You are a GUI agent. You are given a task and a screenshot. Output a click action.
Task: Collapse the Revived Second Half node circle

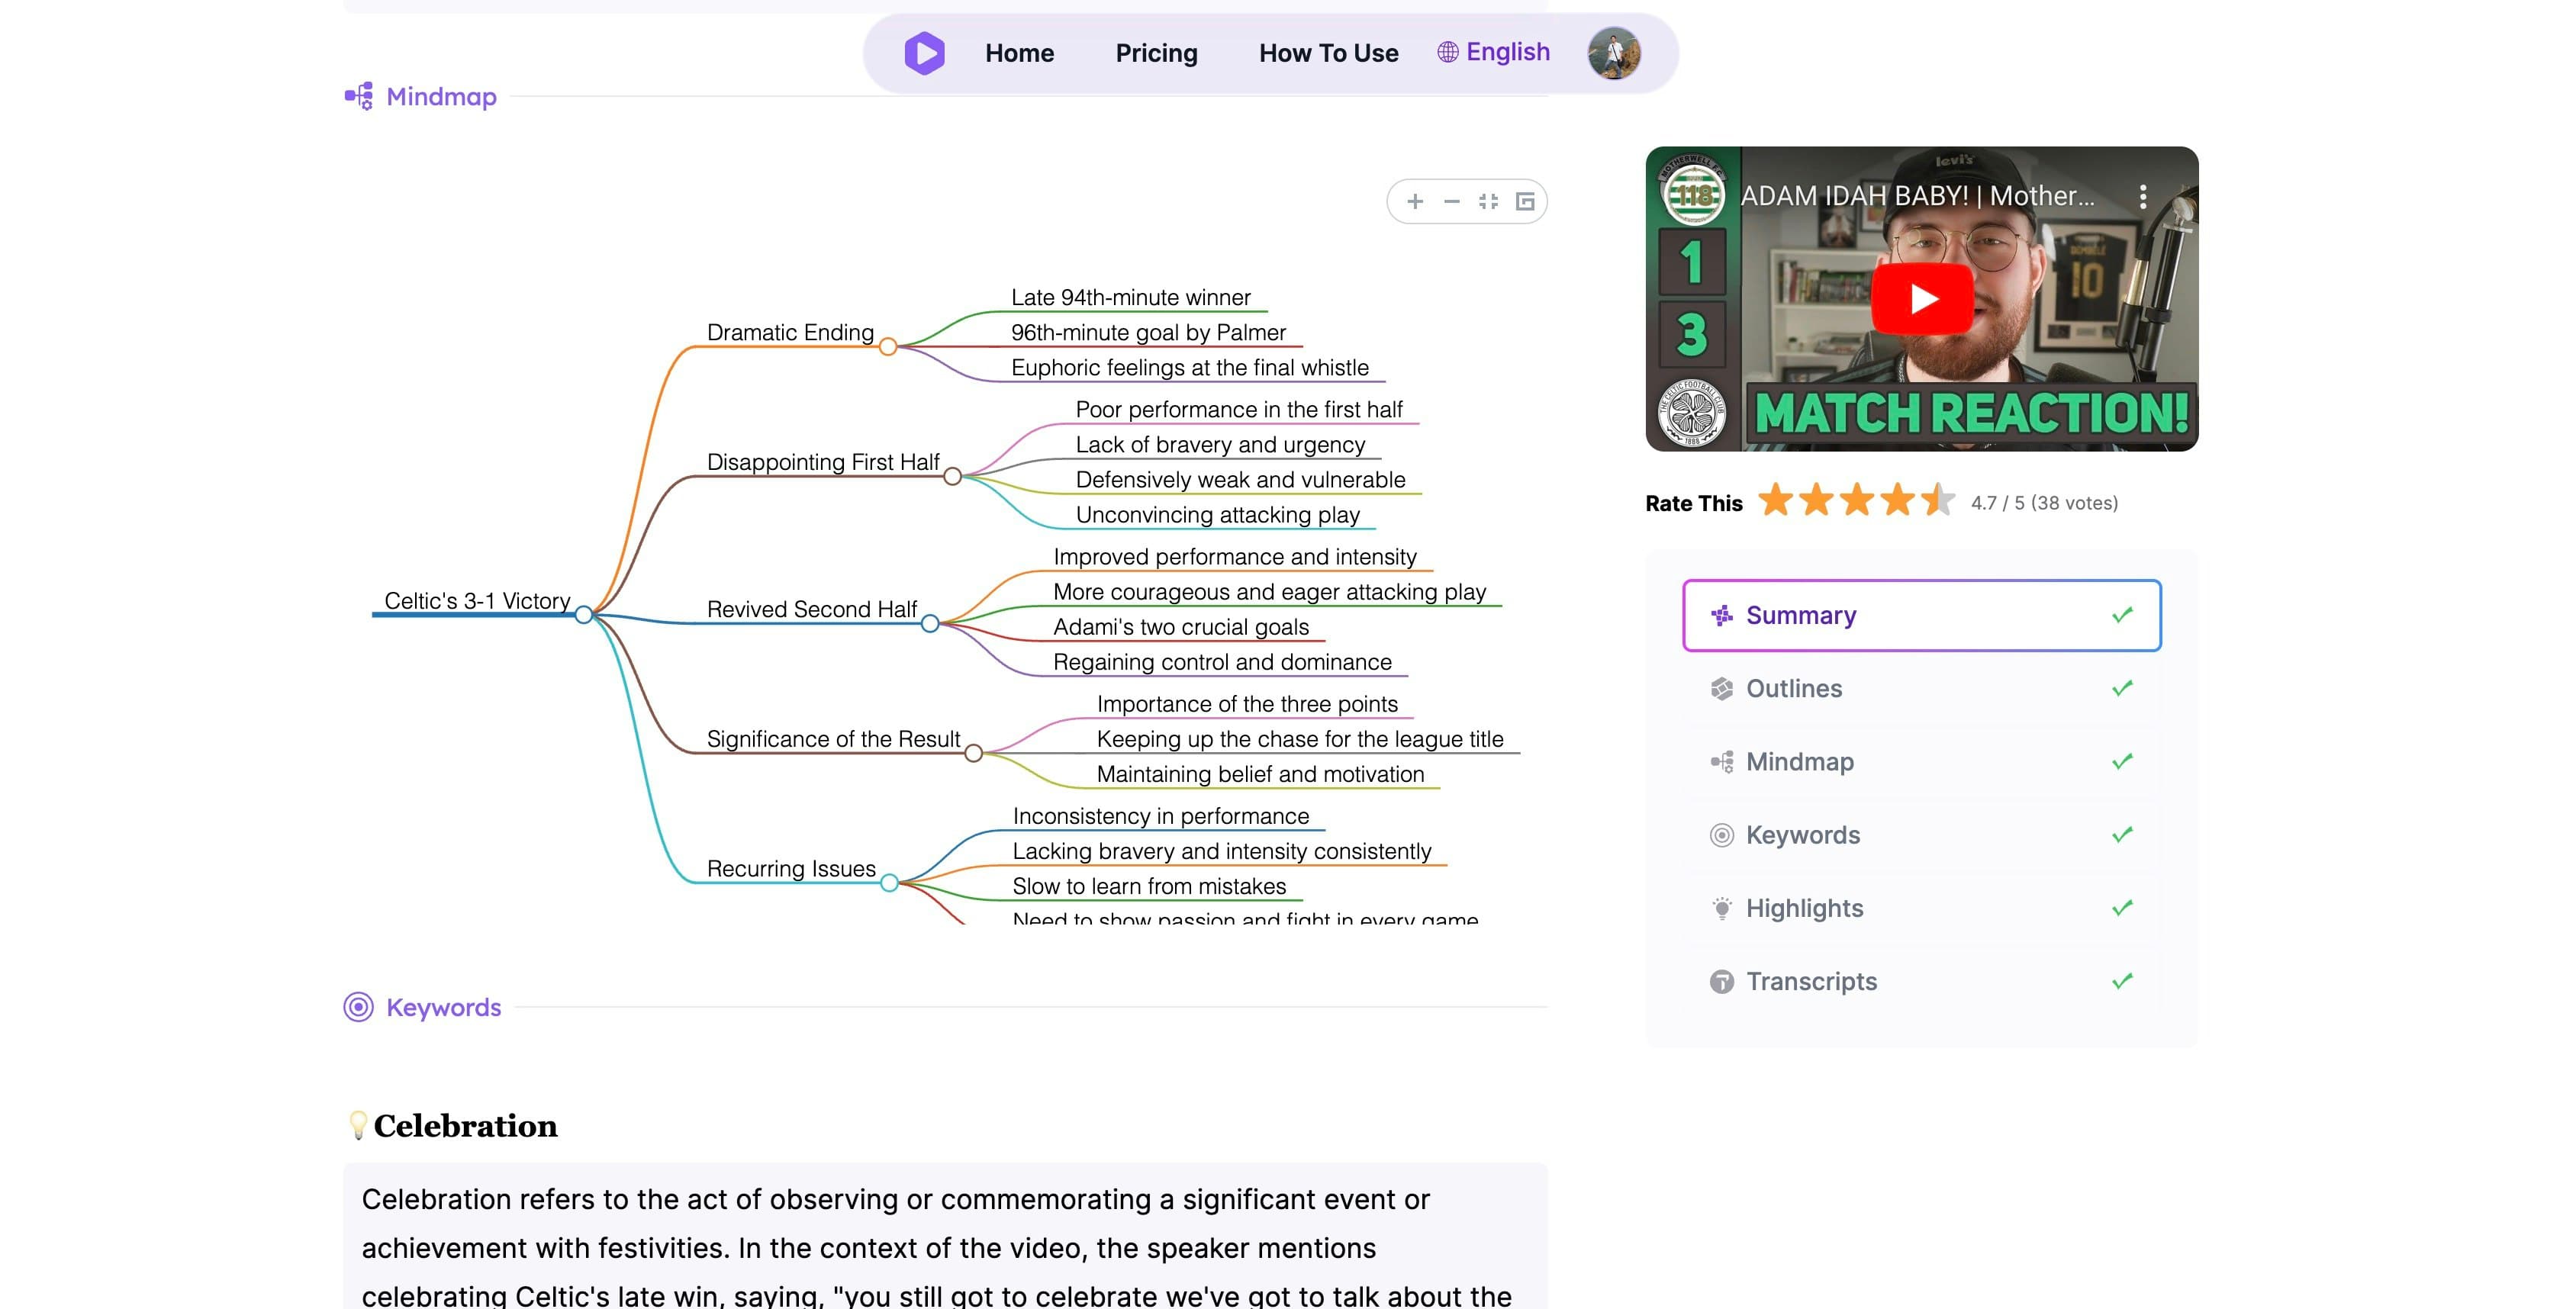pos(930,624)
